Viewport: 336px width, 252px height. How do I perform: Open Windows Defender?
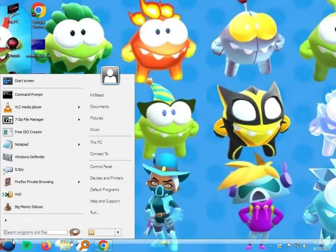point(42,157)
